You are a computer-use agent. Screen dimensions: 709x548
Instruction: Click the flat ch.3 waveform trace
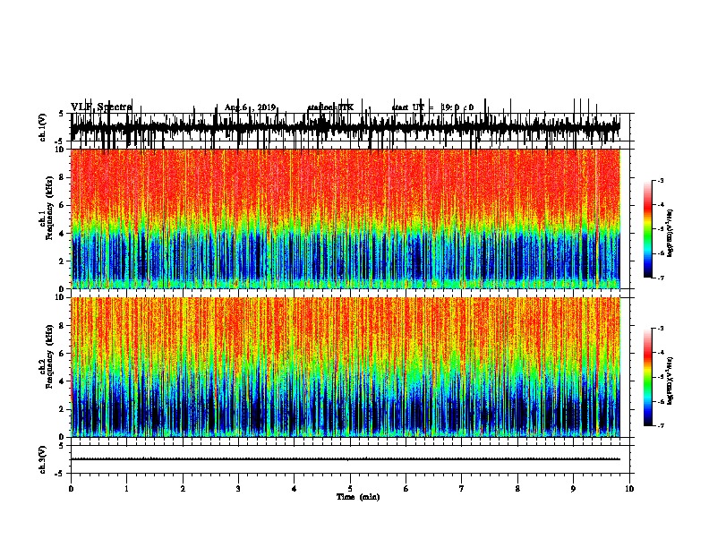point(346,459)
